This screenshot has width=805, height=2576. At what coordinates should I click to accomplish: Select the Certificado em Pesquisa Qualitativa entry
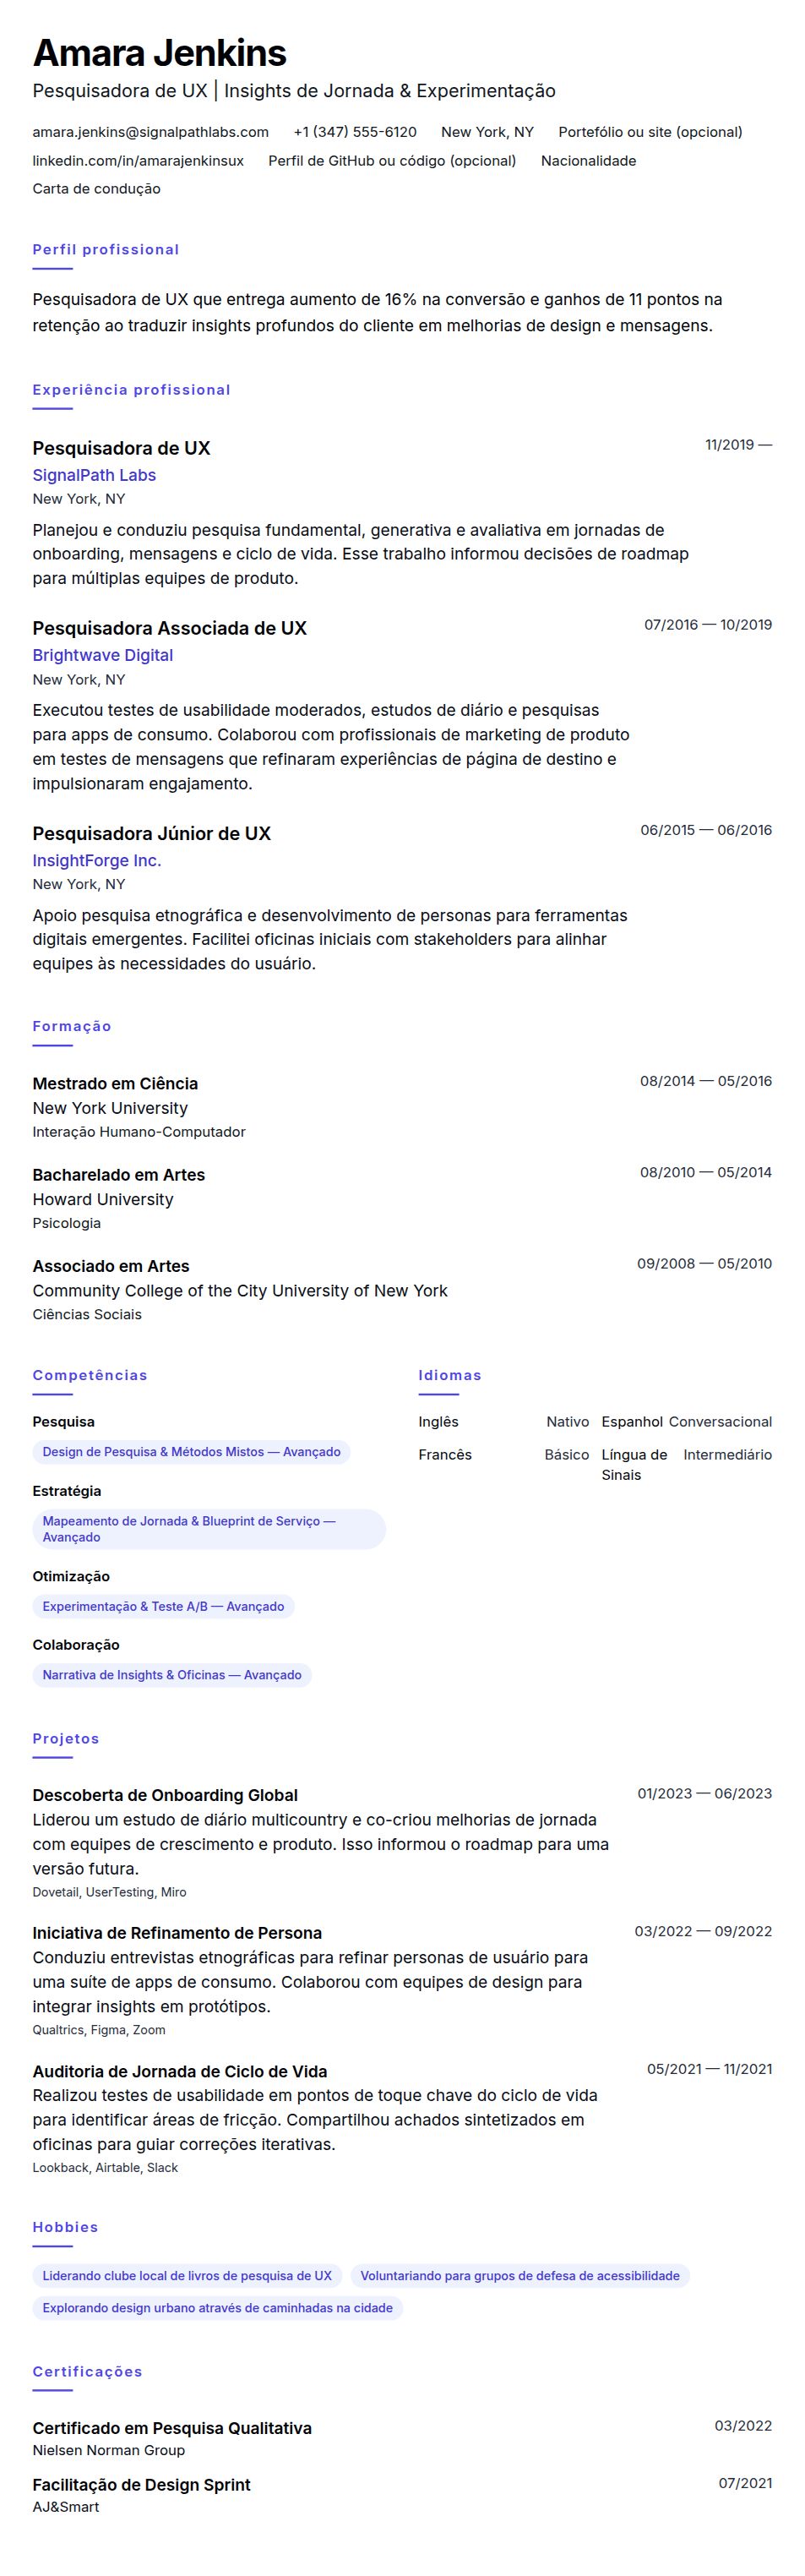(x=172, y=2428)
